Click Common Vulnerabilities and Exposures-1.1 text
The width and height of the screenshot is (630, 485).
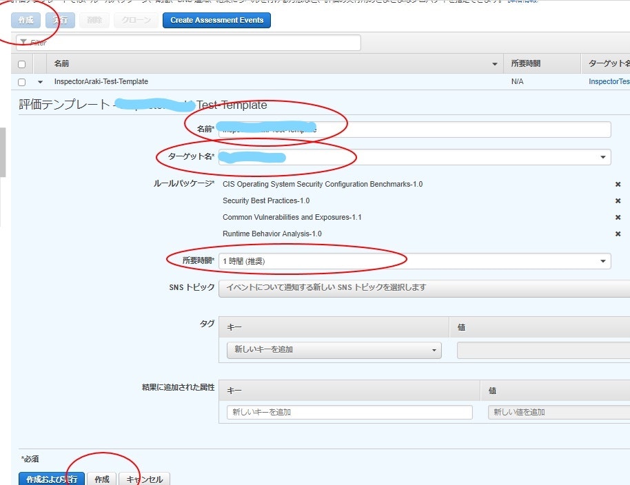point(292,217)
